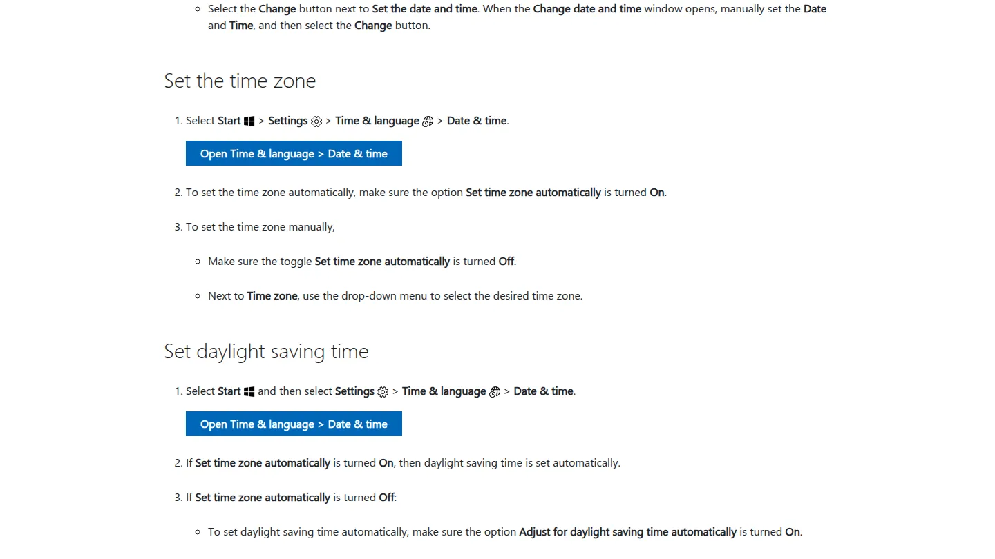Viewport: 995px width, 559px height.
Task: Click the Time & language globe icon in the daylight saving steps
Action: [495, 392]
